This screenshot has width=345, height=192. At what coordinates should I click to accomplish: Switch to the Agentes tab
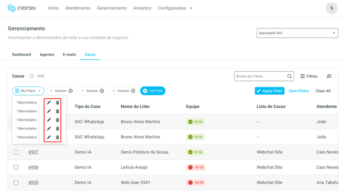pos(47,55)
